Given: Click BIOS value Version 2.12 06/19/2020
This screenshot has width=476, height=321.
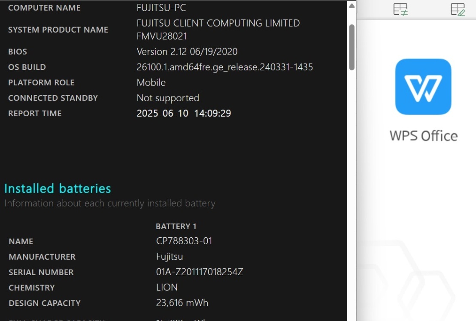Looking at the screenshot, I should point(187,51).
